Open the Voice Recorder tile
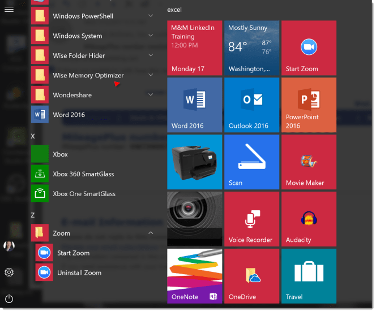This screenshot has width=376, height=312. pyautogui.click(x=252, y=219)
